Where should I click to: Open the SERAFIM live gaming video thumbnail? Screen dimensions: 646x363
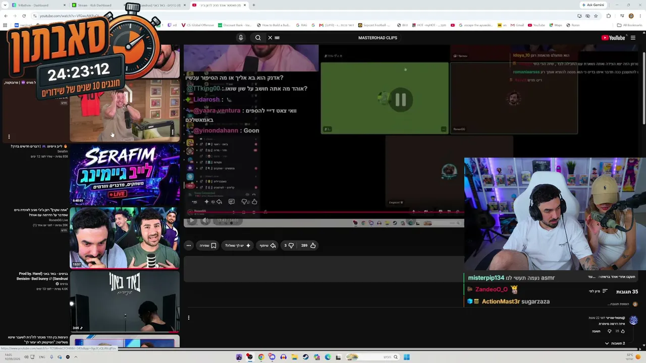pyautogui.click(x=125, y=174)
